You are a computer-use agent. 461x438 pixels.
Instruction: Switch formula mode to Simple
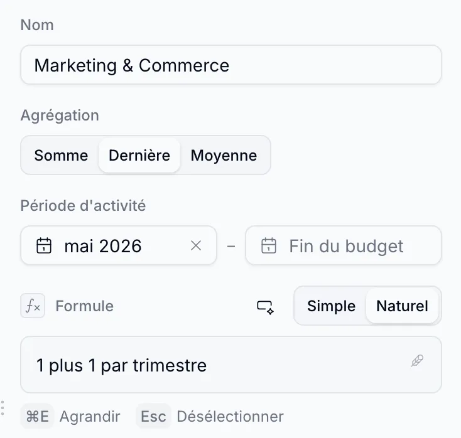[x=331, y=306]
